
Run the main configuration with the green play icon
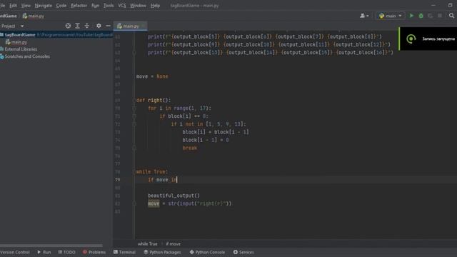[x=411, y=16]
